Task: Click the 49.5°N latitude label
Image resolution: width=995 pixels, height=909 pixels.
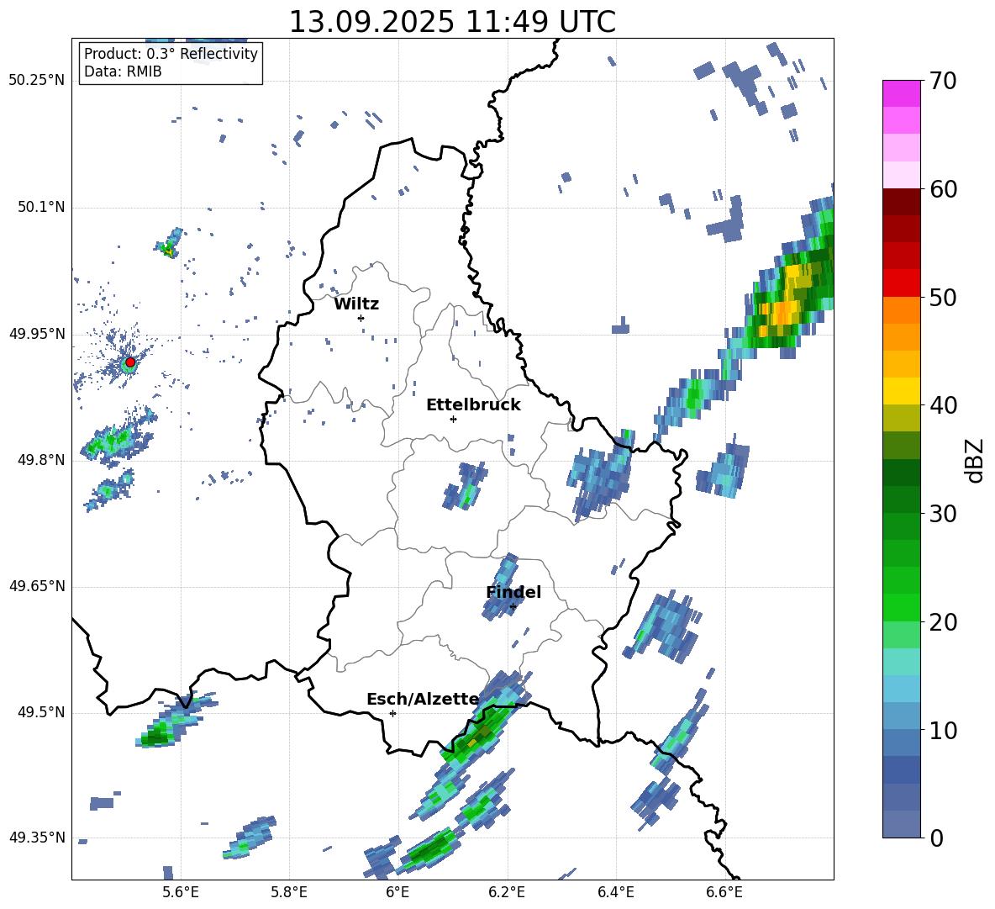Action: [41, 712]
